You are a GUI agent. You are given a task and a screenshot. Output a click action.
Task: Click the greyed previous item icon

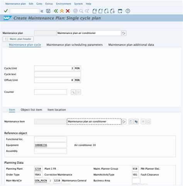click(143, 121)
